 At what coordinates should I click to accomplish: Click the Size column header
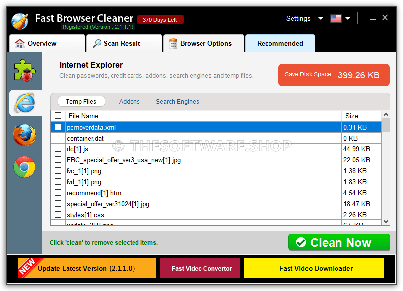361,116
